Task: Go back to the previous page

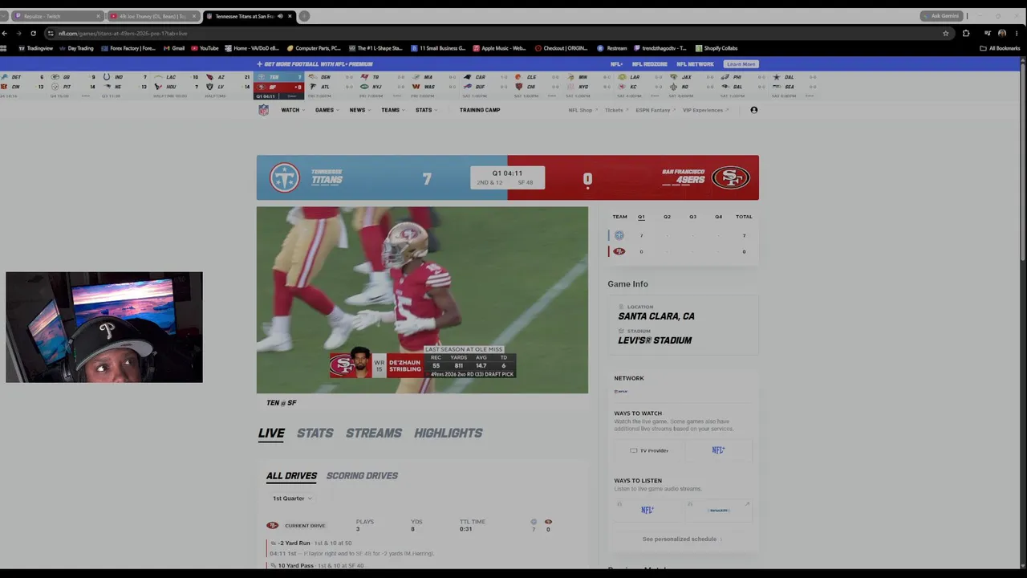Action: click(5, 33)
